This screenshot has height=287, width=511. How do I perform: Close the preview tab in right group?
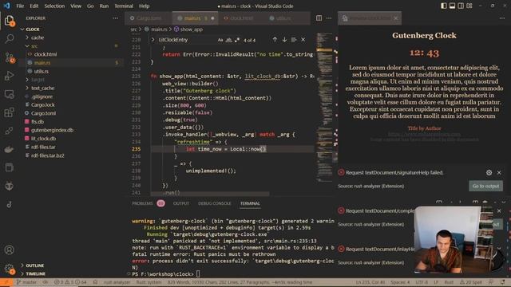pyautogui.click(x=396, y=18)
